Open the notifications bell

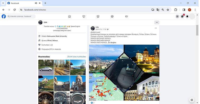point(187,16)
